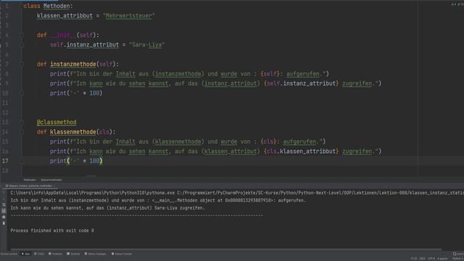Screen dimensions: 464x261
Task: Click the Methoden breadcrumb
Action: coord(30,180)
